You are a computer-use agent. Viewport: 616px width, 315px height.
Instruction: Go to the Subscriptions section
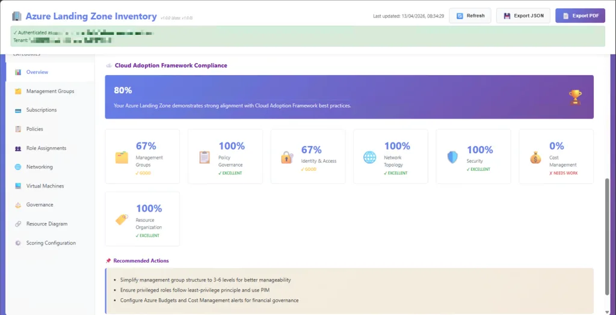point(42,110)
